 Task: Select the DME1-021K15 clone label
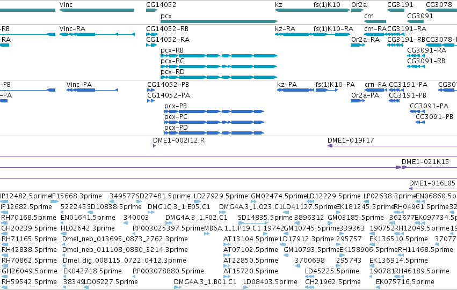(425, 162)
